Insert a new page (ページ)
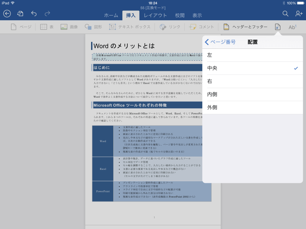Screen dimensions: 306x229 21,27
